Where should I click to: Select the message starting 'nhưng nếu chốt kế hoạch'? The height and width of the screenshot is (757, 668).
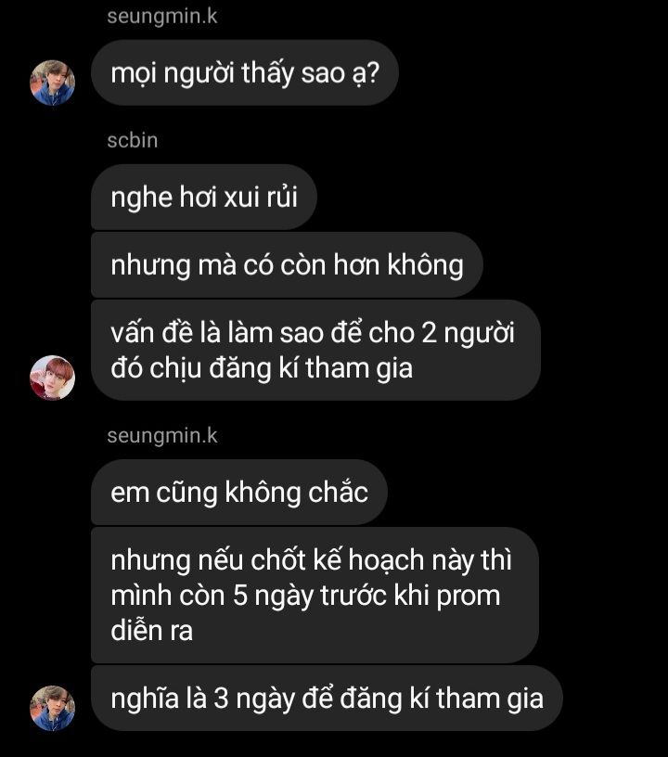point(315,596)
